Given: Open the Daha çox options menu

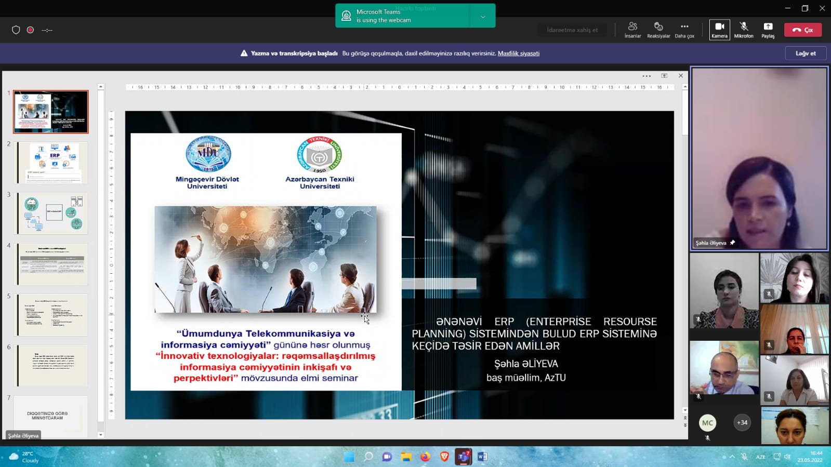Looking at the screenshot, I should tap(684, 30).
